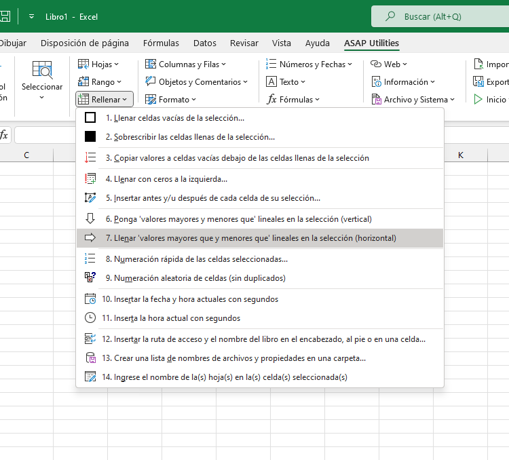Click the green Inicio play icon

tap(478, 99)
